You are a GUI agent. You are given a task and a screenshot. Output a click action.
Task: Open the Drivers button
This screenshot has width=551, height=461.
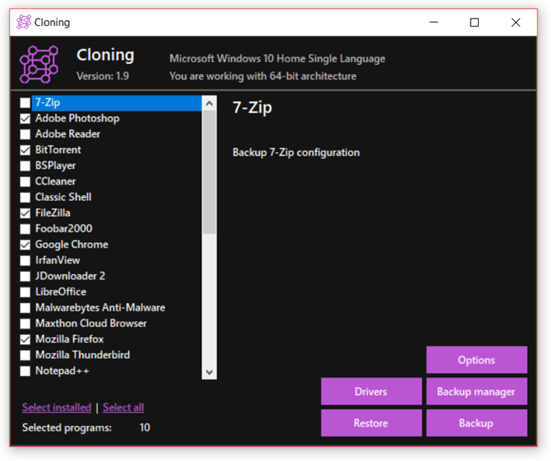click(x=371, y=392)
